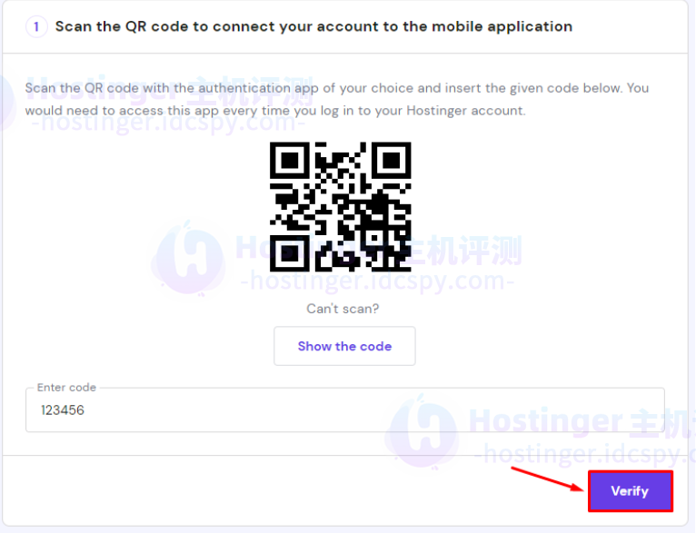Select the Scan the QR code heading
This screenshot has height=533, width=696.
(x=313, y=26)
